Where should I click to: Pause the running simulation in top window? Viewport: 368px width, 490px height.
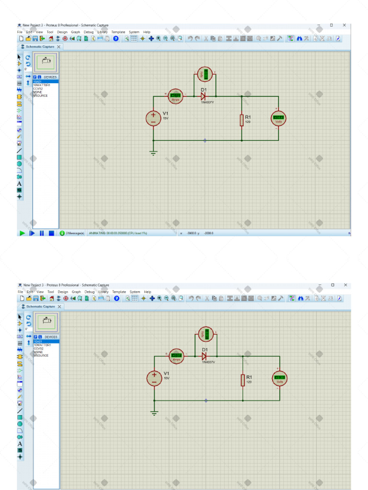coord(42,233)
